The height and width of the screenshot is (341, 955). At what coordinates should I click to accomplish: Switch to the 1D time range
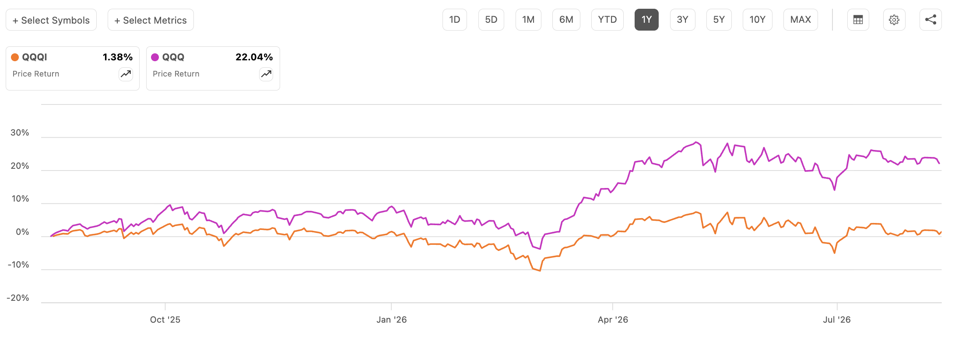pyautogui.click(x=455, y=20)
